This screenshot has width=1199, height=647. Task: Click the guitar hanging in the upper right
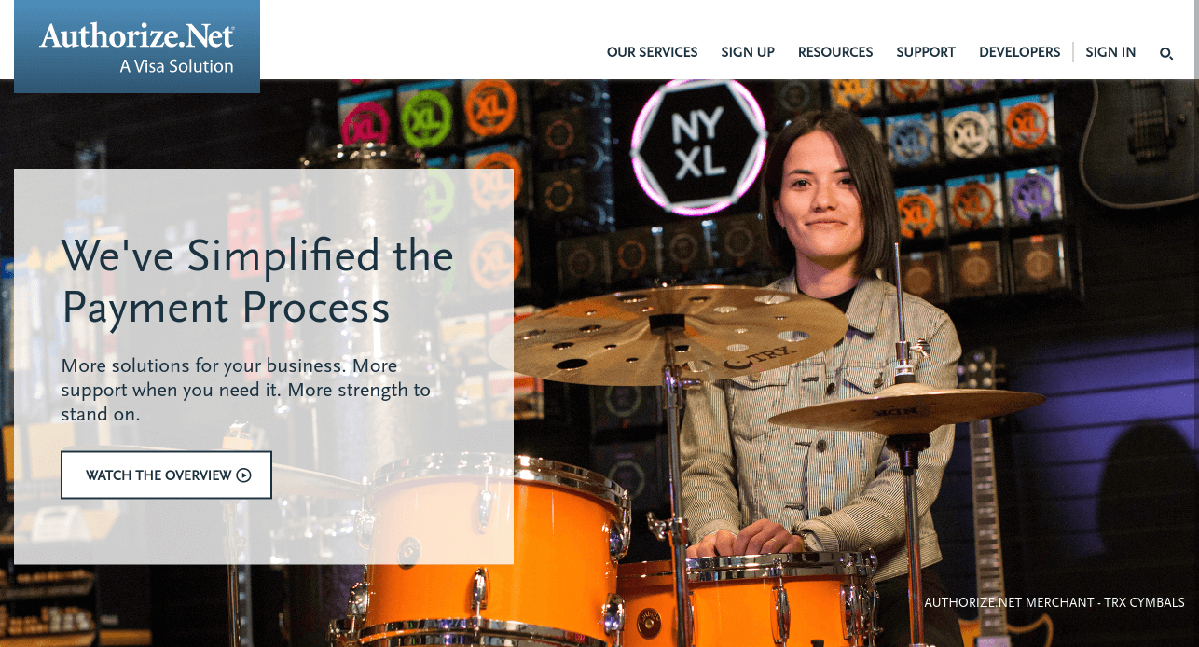[1137, 140]
